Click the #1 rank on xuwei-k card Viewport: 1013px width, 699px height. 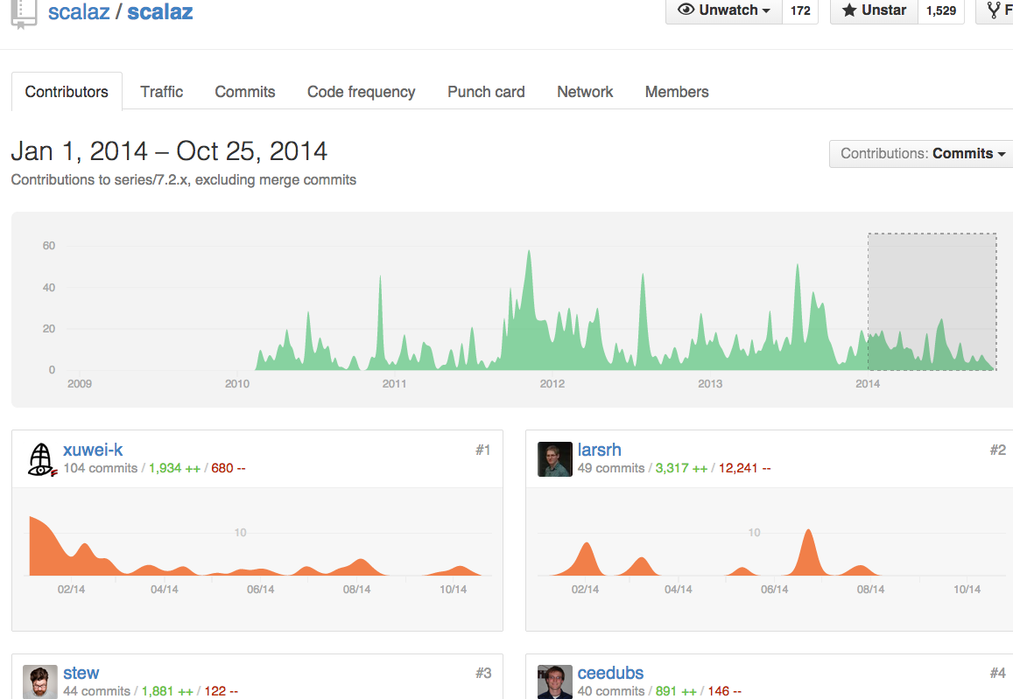482,450
